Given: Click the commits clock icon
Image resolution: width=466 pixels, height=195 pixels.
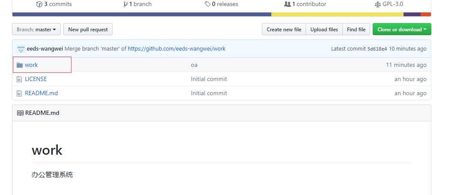Looking at the screenshot, I should click(39, 4).
